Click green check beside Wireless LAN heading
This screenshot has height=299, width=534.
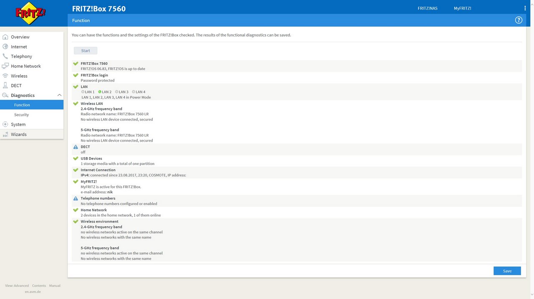point(76,104)
